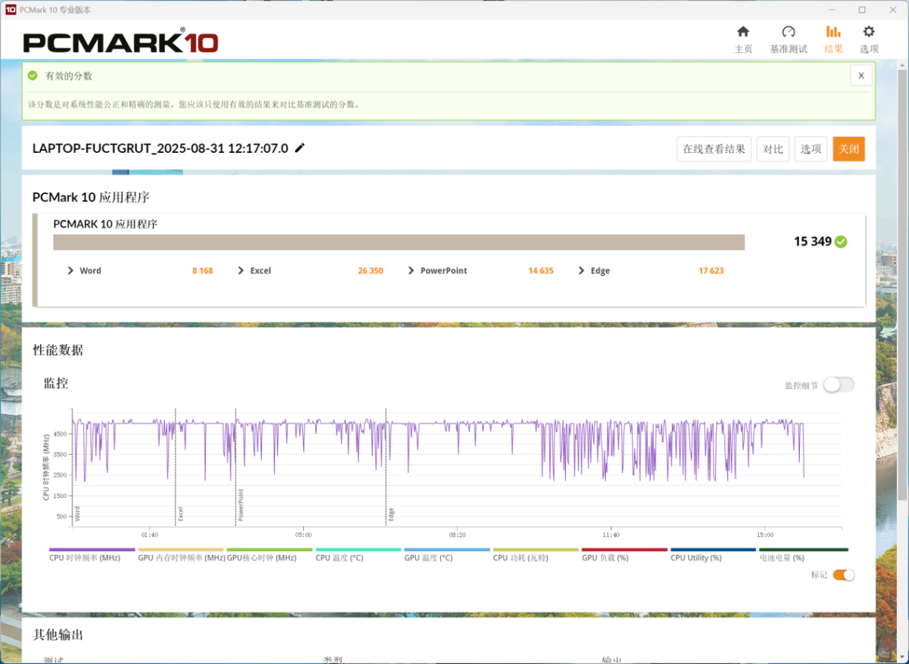The image size is (909, 664).
Task: Click the green valid score checkmark icon
Action: 841,242
